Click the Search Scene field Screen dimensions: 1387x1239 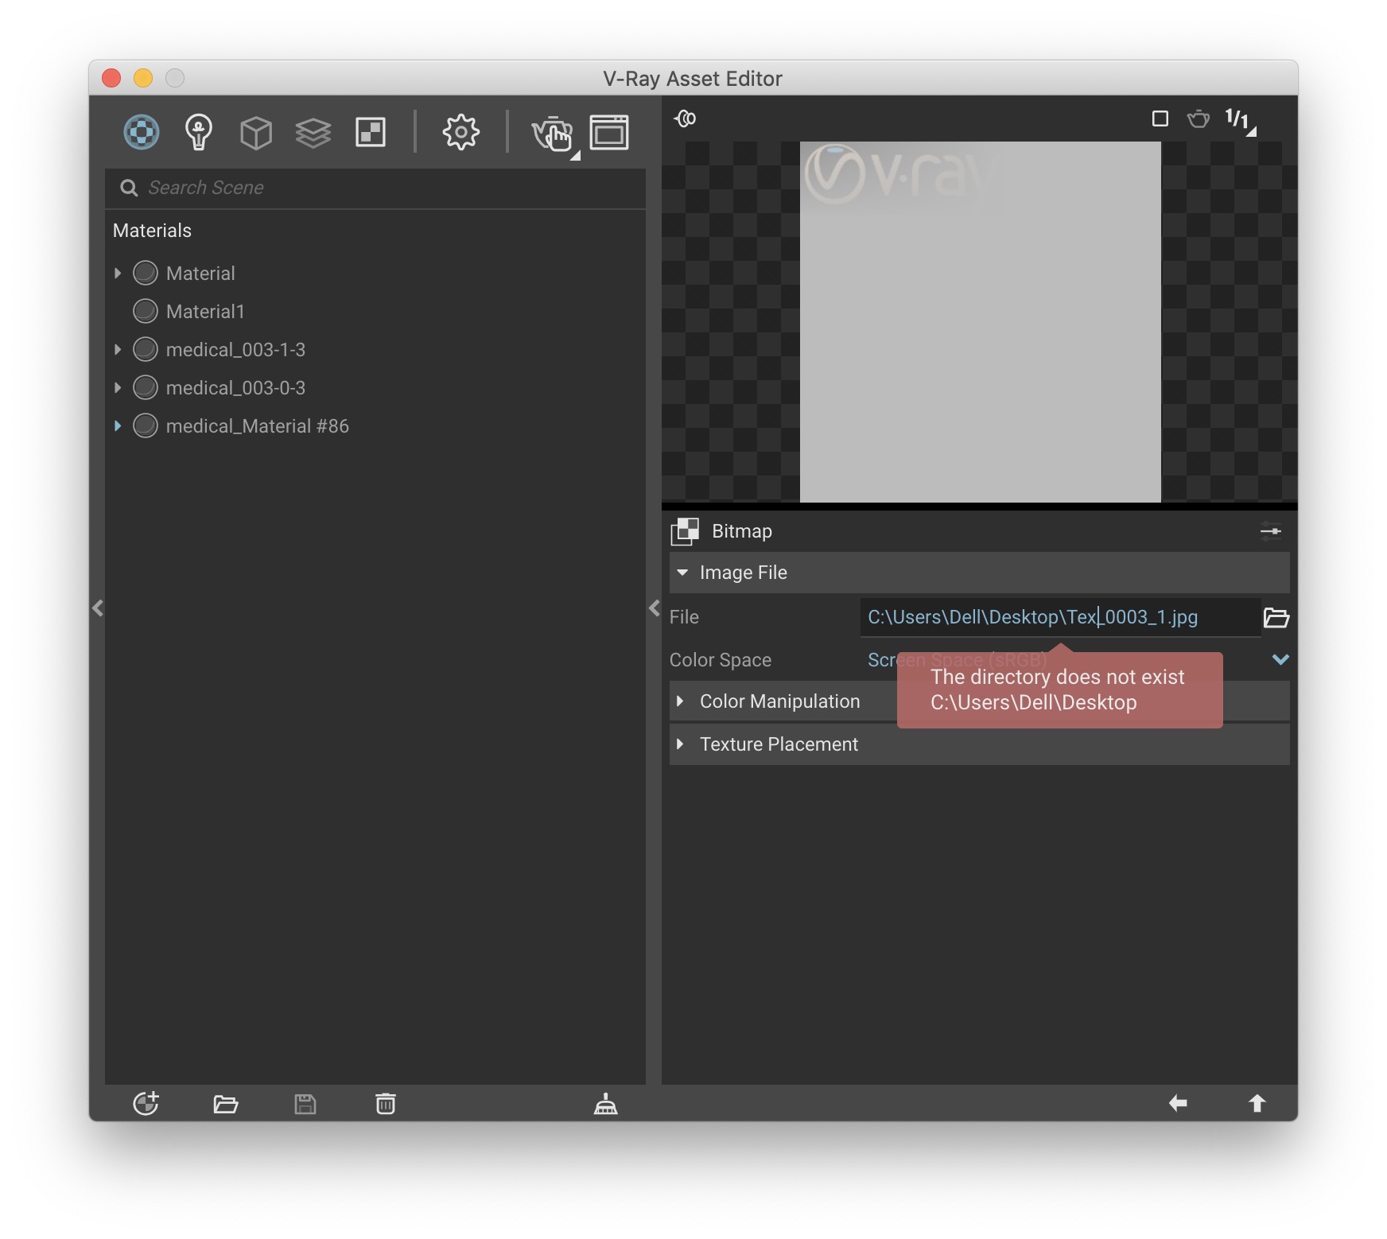pos(375,188)
